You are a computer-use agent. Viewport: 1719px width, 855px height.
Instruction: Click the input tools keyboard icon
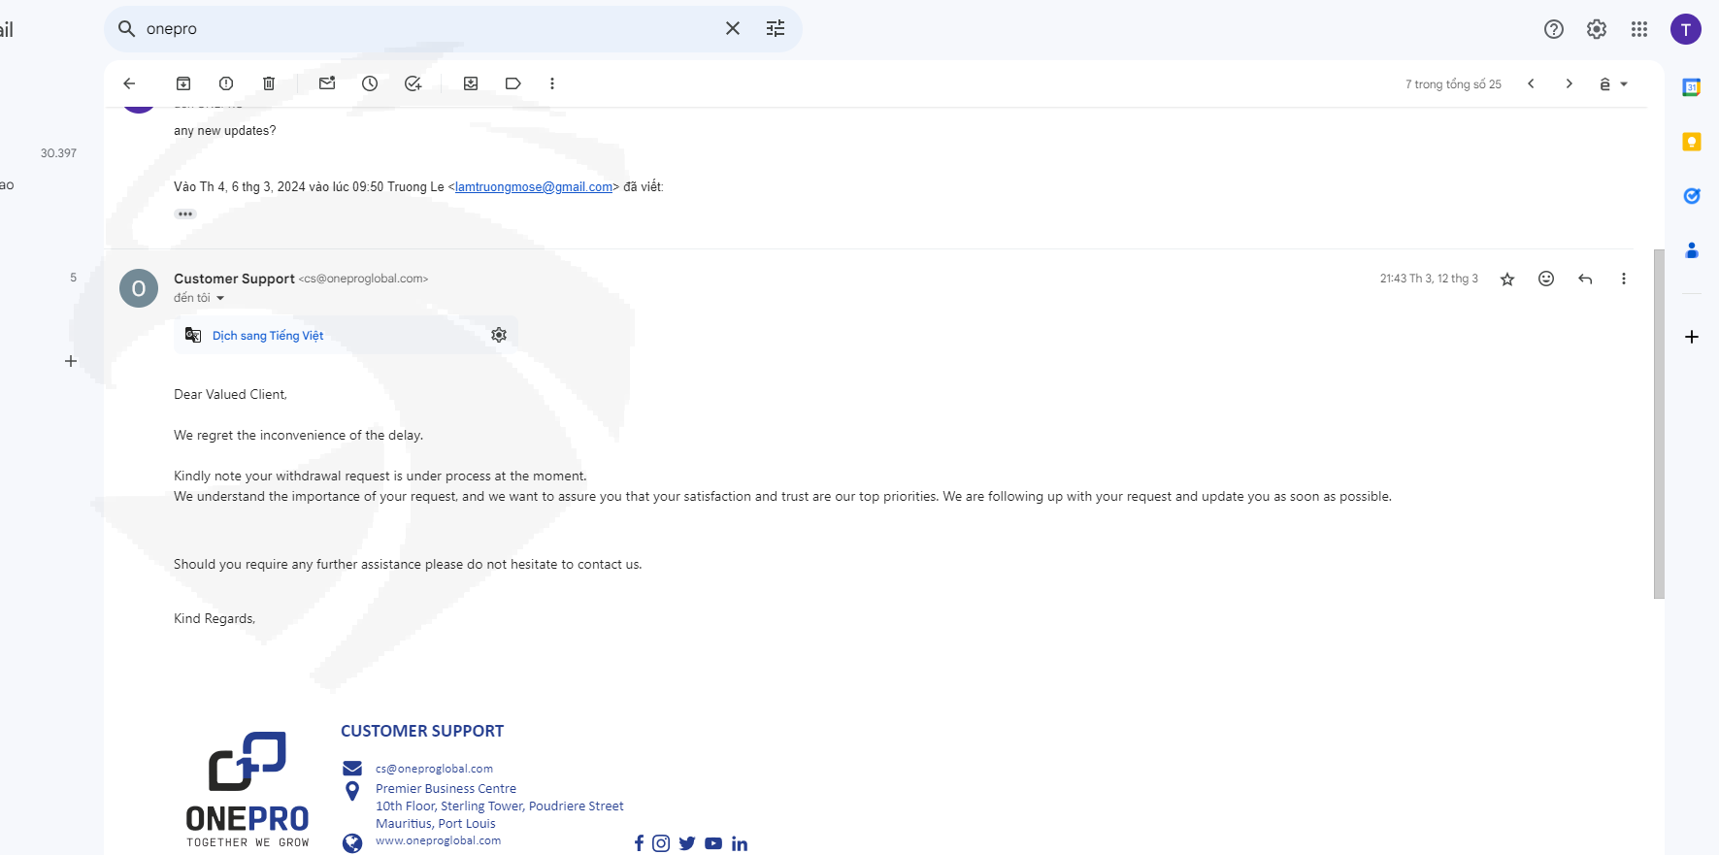click(1604, 84)
